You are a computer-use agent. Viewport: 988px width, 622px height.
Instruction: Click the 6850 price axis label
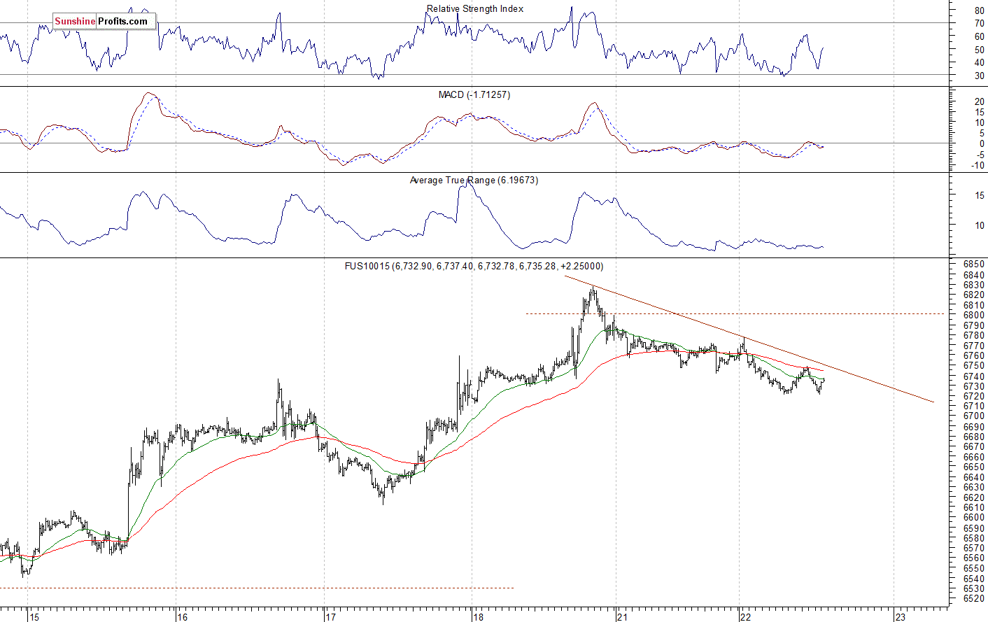point(974,264)
